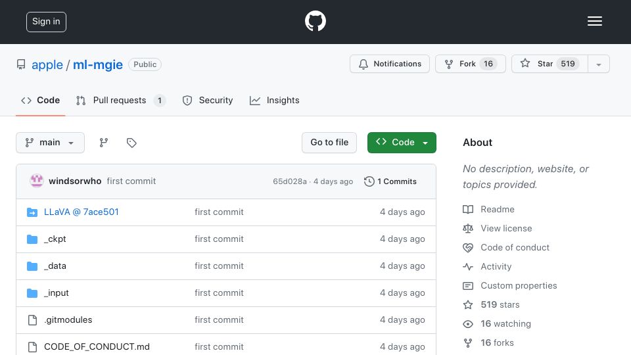Fork the repository with Fork button
The image size is (631, 355).
click(x=470, y=64)
